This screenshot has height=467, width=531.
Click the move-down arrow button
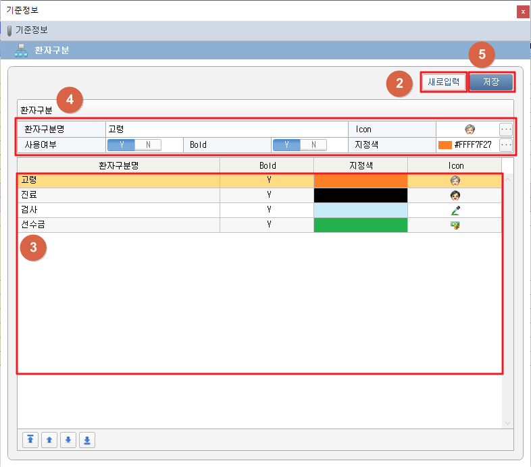tap(68, 440)
